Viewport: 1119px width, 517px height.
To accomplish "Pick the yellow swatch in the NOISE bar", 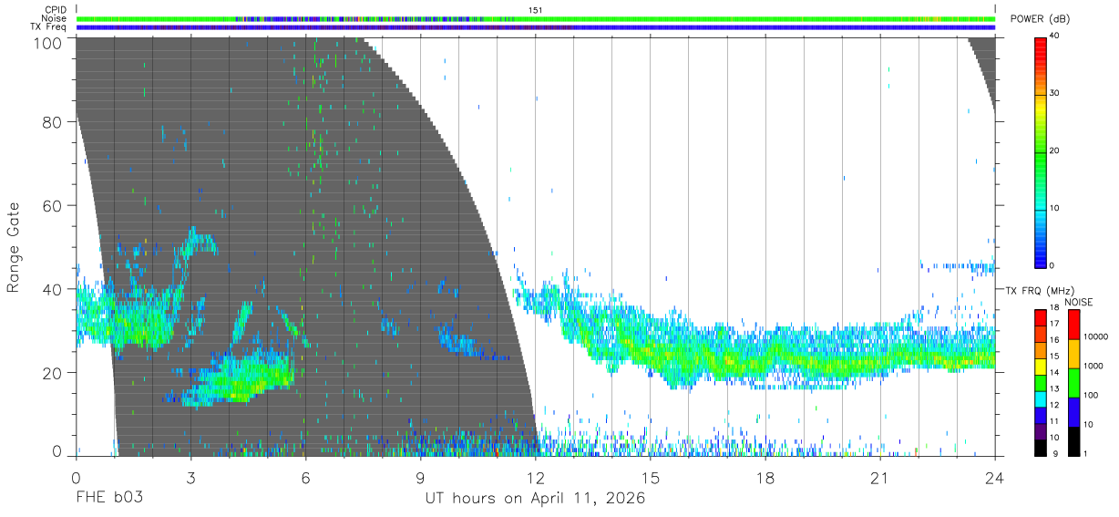I will tap(1073, 352).
